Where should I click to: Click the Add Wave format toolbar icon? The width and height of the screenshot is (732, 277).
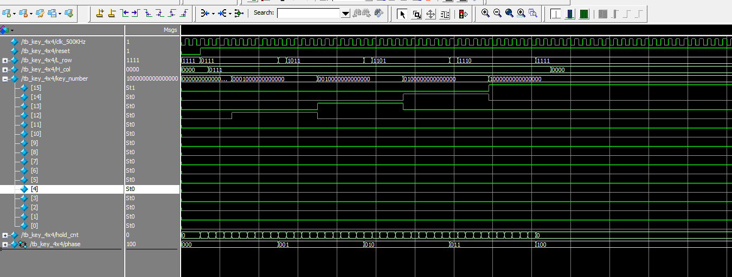(x=7, y=13)
